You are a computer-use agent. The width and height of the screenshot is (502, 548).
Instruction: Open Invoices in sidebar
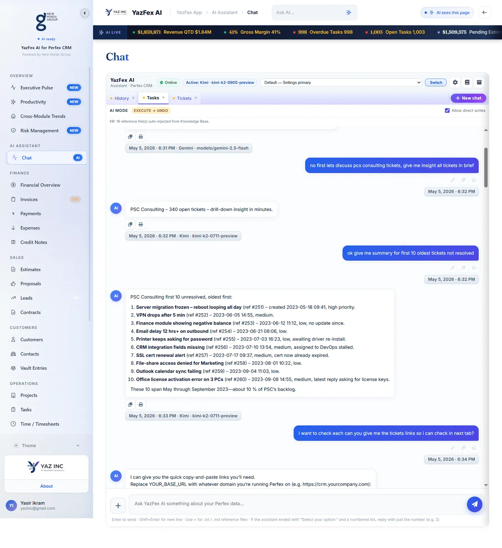pos(47,199)
